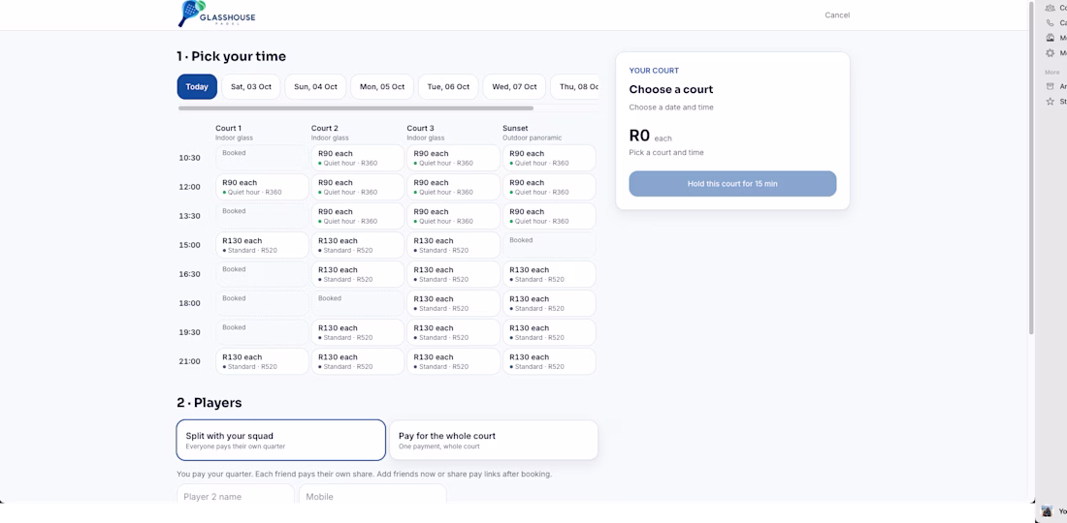Click the phone handset icon in right sidebar
The height and width of the screenshot is (523, 1067).
click(x=1050, y=22)
